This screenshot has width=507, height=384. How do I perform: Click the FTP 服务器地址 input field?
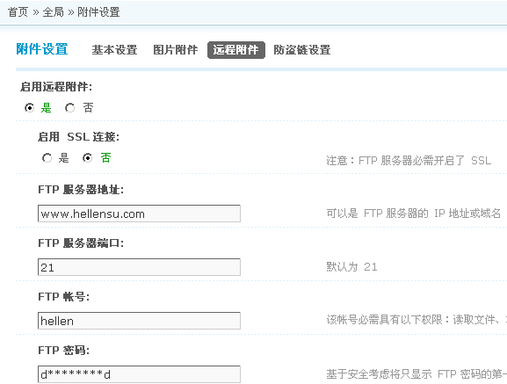tap(139, 214)
